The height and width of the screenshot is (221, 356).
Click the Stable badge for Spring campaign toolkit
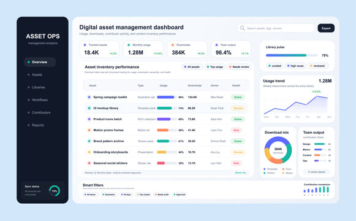pos(238,97)
